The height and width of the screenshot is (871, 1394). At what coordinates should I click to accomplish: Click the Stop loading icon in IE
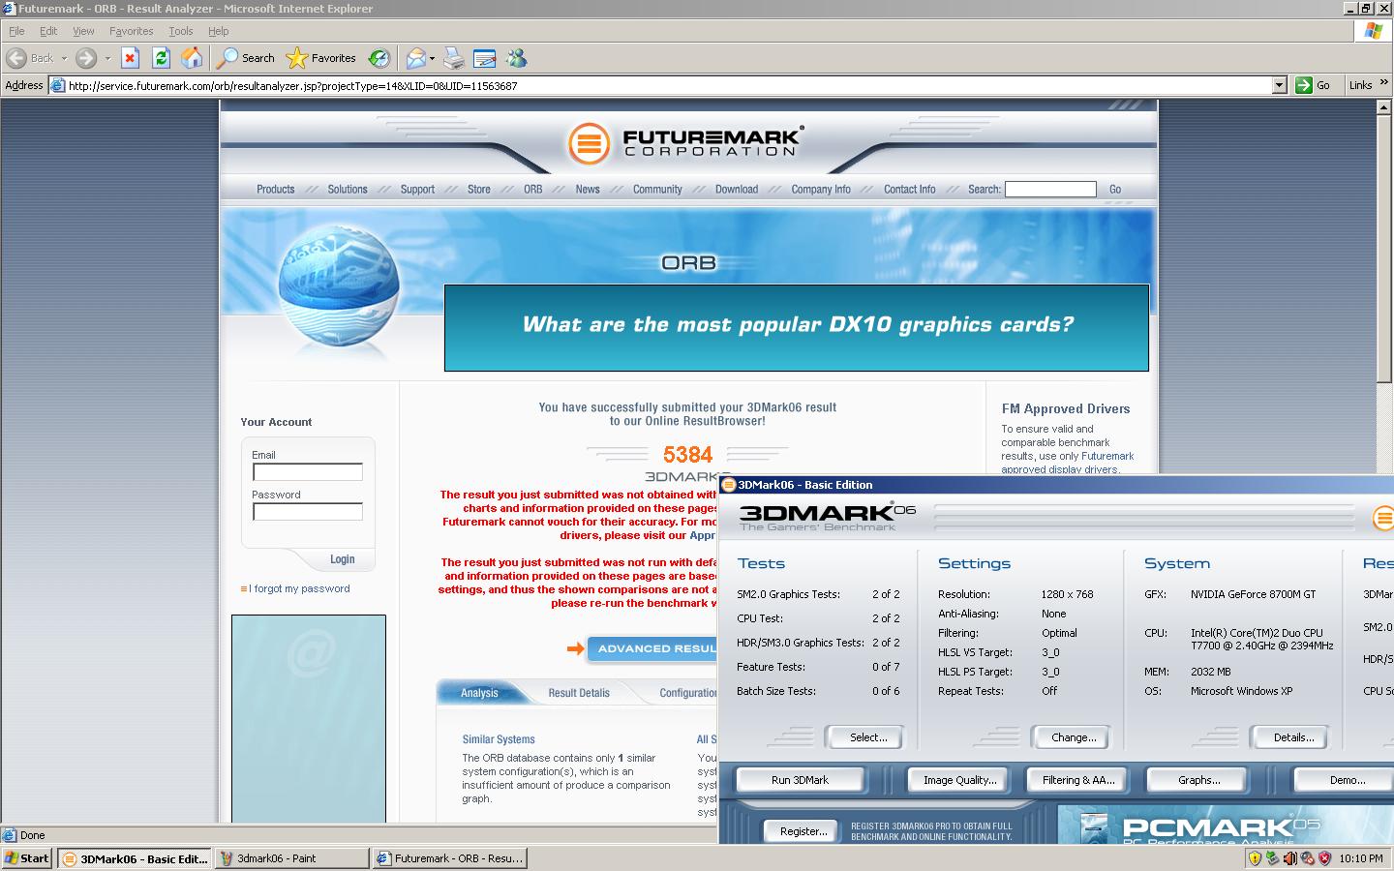(131, 58)
